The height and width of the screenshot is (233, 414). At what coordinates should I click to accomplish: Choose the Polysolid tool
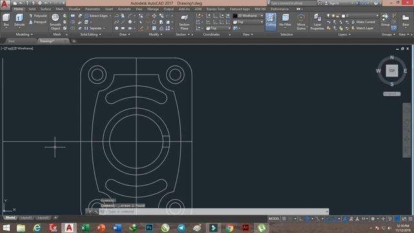(x=38, y=16)
